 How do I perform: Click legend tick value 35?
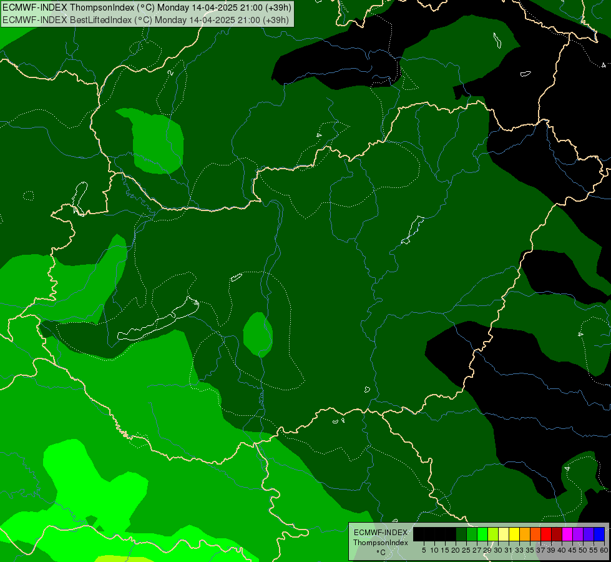pyautogui.click(x=530, y=550)
